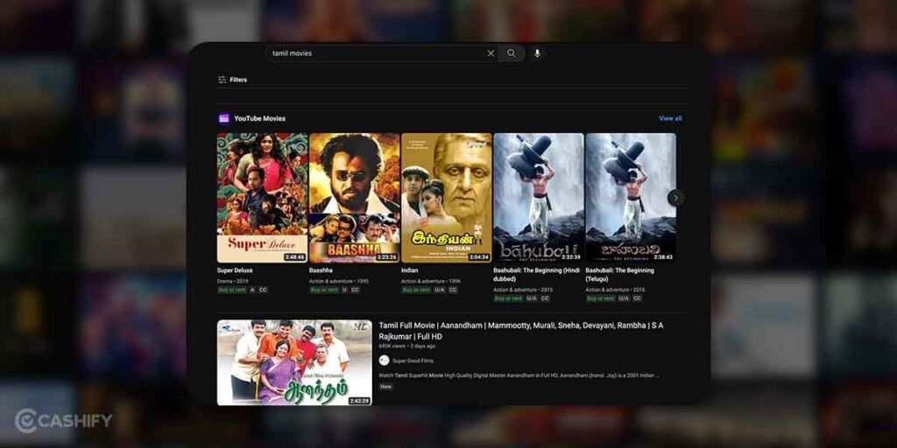The height and width of the screenshot is (448, 897).
Task: Click 'Buy or rent' under Baahubali Telugu
Action: [600, 298]
